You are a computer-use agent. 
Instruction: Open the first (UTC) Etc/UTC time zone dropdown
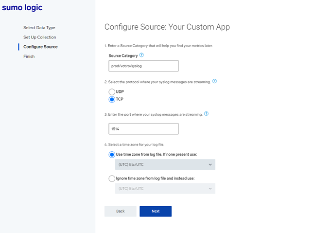point(165,164)
